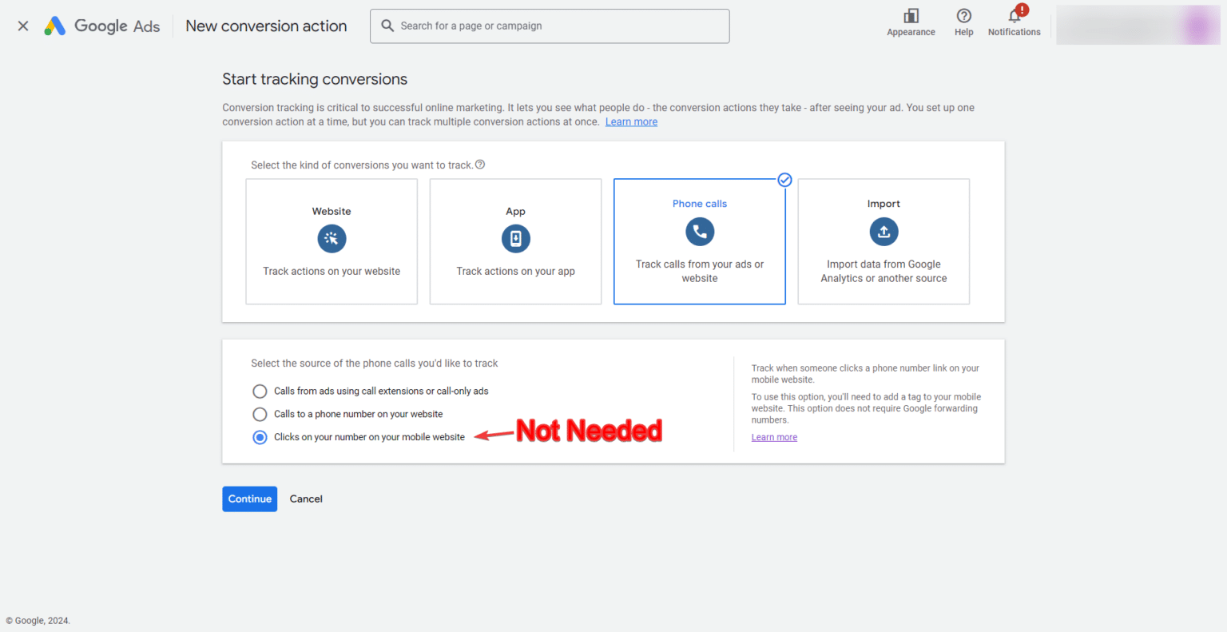Click the search for a page field

pos(550,26)
